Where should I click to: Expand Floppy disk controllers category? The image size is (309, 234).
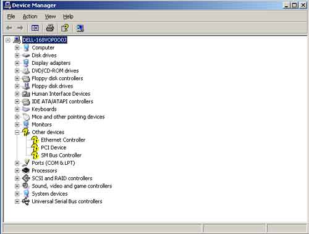17,78
